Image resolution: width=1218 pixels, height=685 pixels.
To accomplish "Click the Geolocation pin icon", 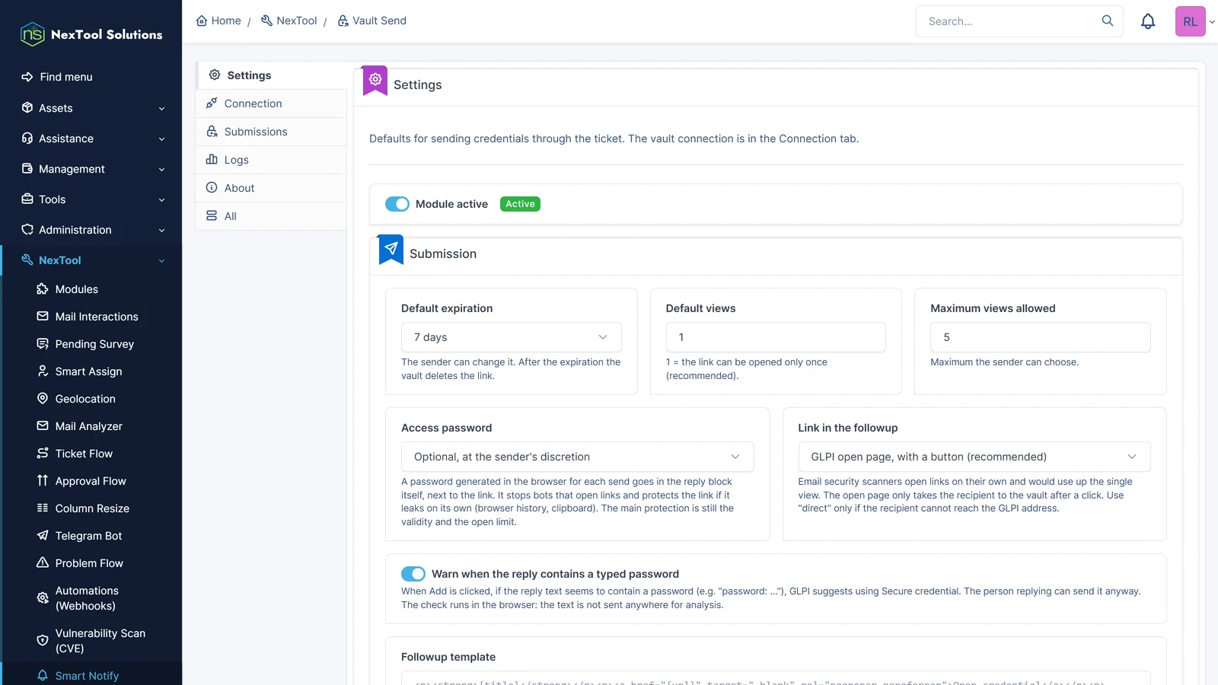I will tap(43, 399).
